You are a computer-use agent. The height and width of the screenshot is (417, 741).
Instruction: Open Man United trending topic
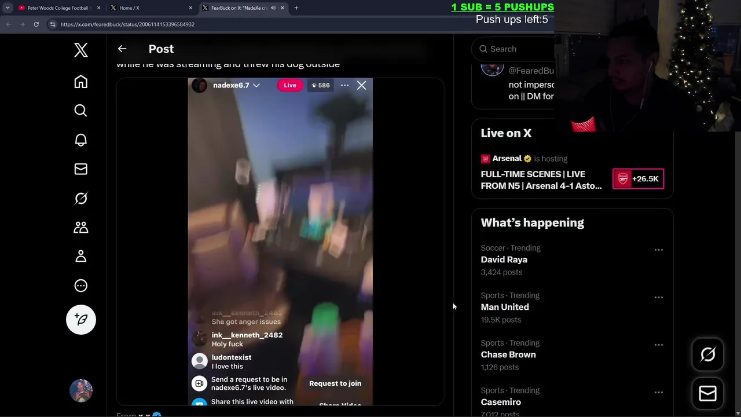[505, 307]
